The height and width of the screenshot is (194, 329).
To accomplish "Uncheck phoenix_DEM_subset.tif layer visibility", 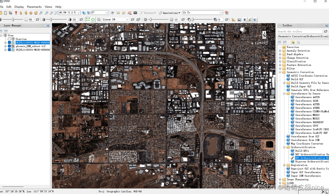I will pyautogui.click(x=9, y=46).
